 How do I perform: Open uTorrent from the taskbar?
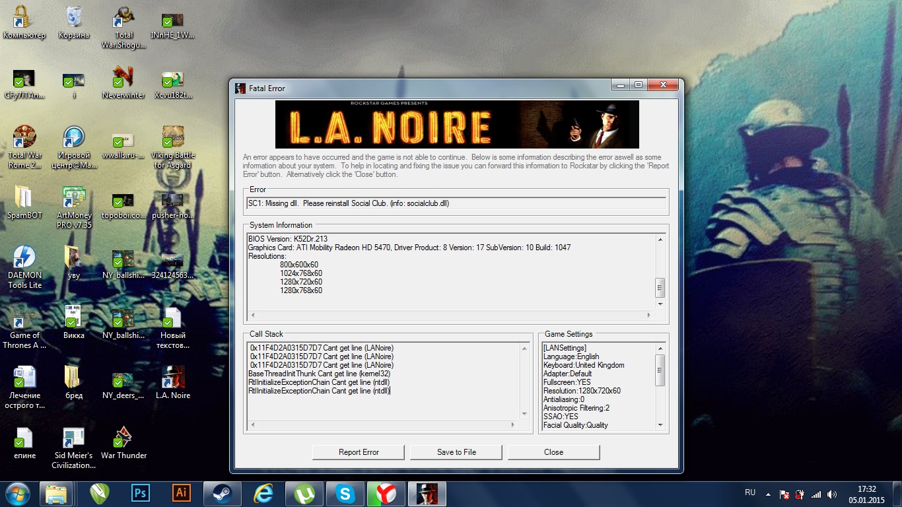tap(304, 494)
